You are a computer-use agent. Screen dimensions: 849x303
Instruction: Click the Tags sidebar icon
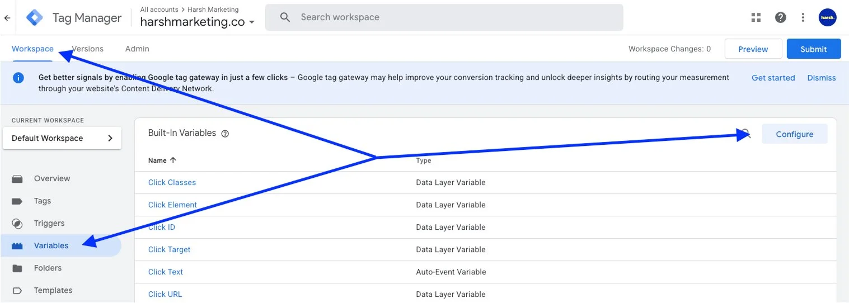click(x=17, y=201)
